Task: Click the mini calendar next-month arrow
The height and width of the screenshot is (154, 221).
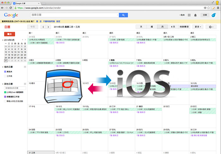Action: click(25, 40)
